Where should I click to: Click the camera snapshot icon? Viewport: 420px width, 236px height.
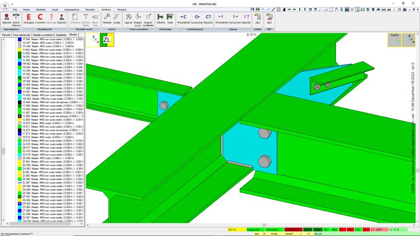coord(404,9)
